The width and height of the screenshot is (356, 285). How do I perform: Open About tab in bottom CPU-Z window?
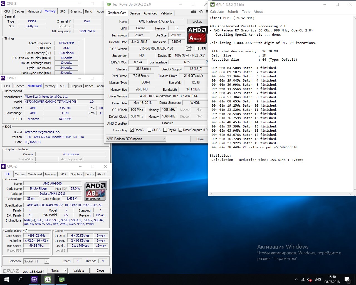101,174
